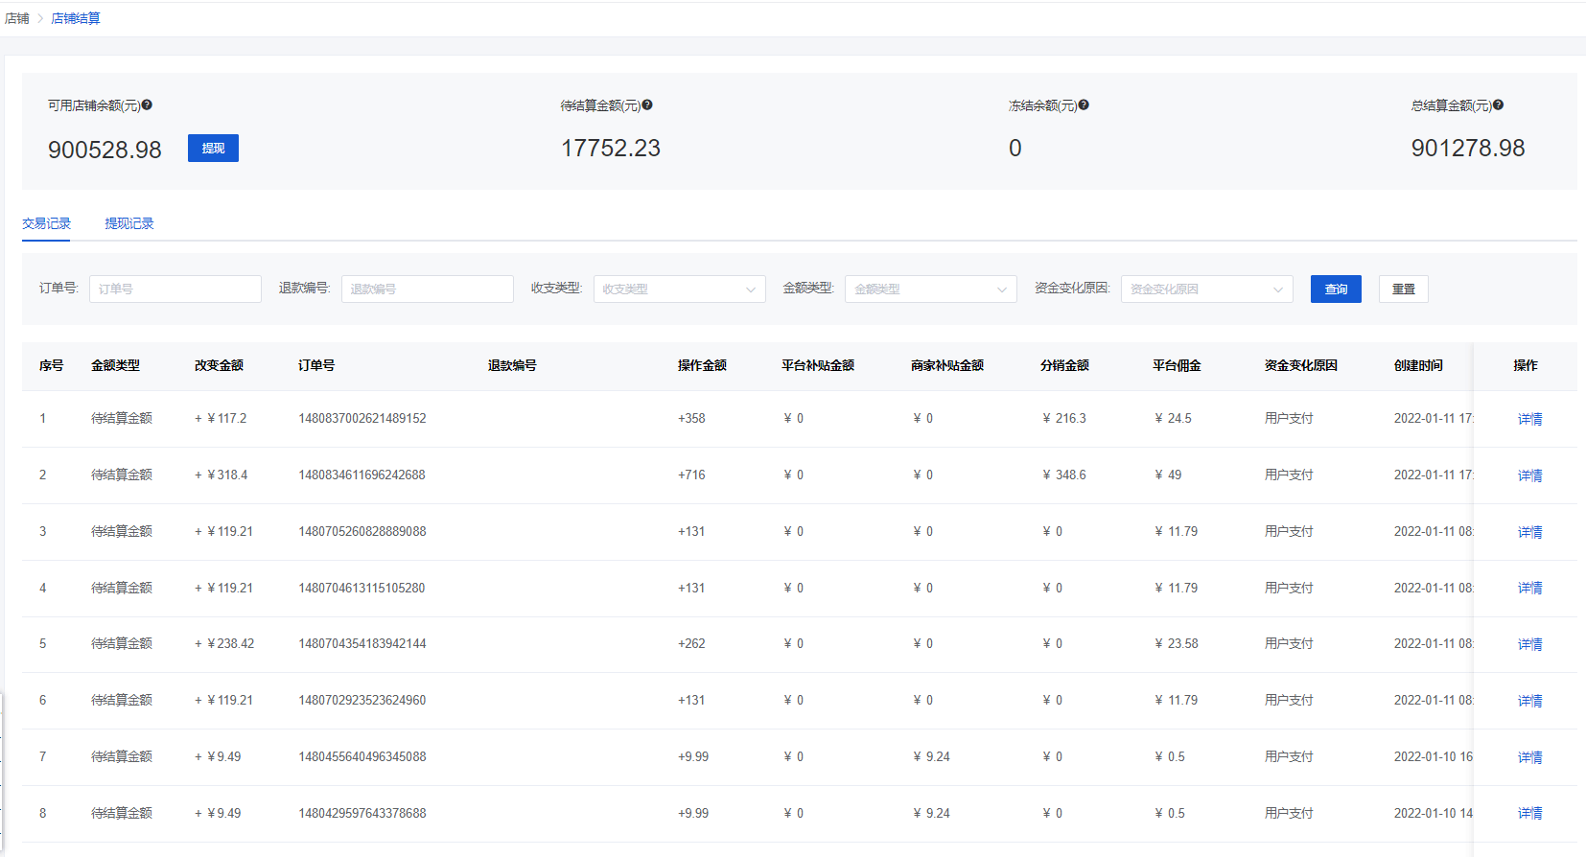The height and width of the screenshot is (857, 1586).
Task: Click order number 1480702923523624960
Action: [362, 700]
